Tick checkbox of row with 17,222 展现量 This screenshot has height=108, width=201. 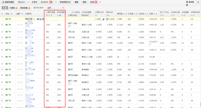pos(2,25)
